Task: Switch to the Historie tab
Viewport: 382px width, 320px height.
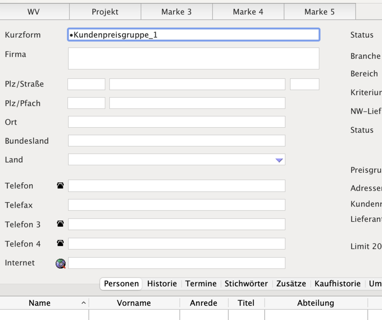Action: point(162,284)
